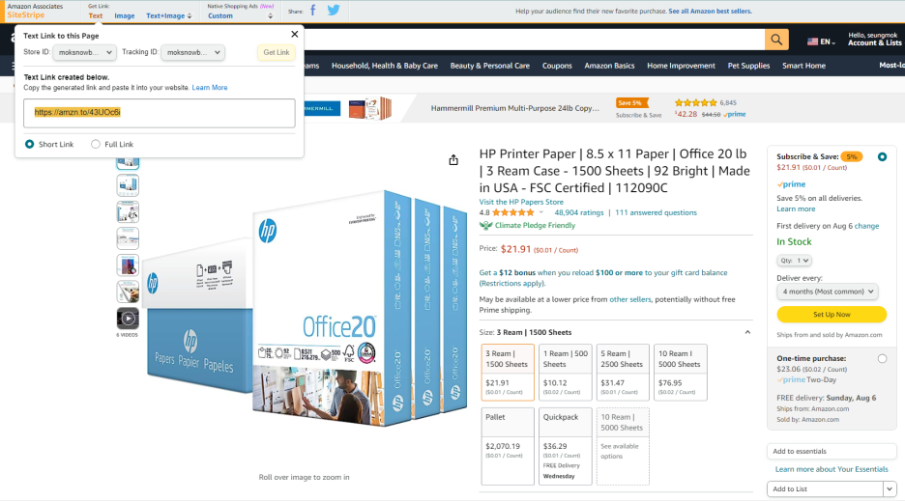This screenshot has height=501, width=905.
Task: Open Learn More link in popup
Action: tap(210, 88)
